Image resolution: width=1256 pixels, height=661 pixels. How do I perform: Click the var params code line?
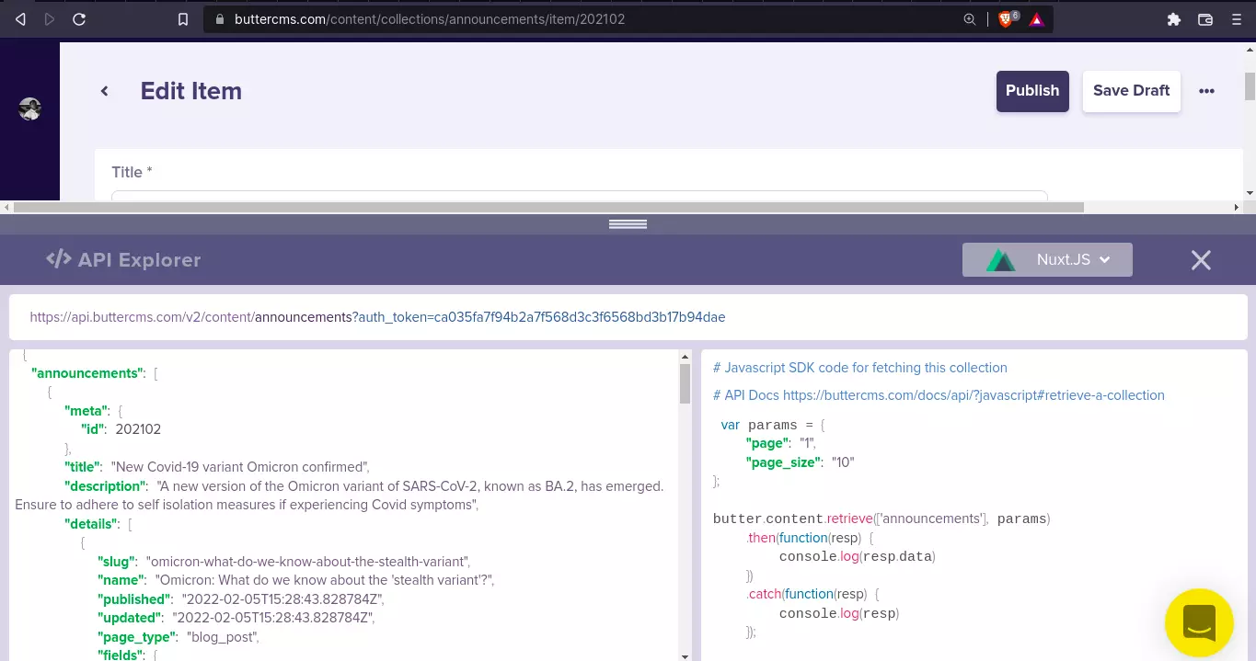[773, 425]
